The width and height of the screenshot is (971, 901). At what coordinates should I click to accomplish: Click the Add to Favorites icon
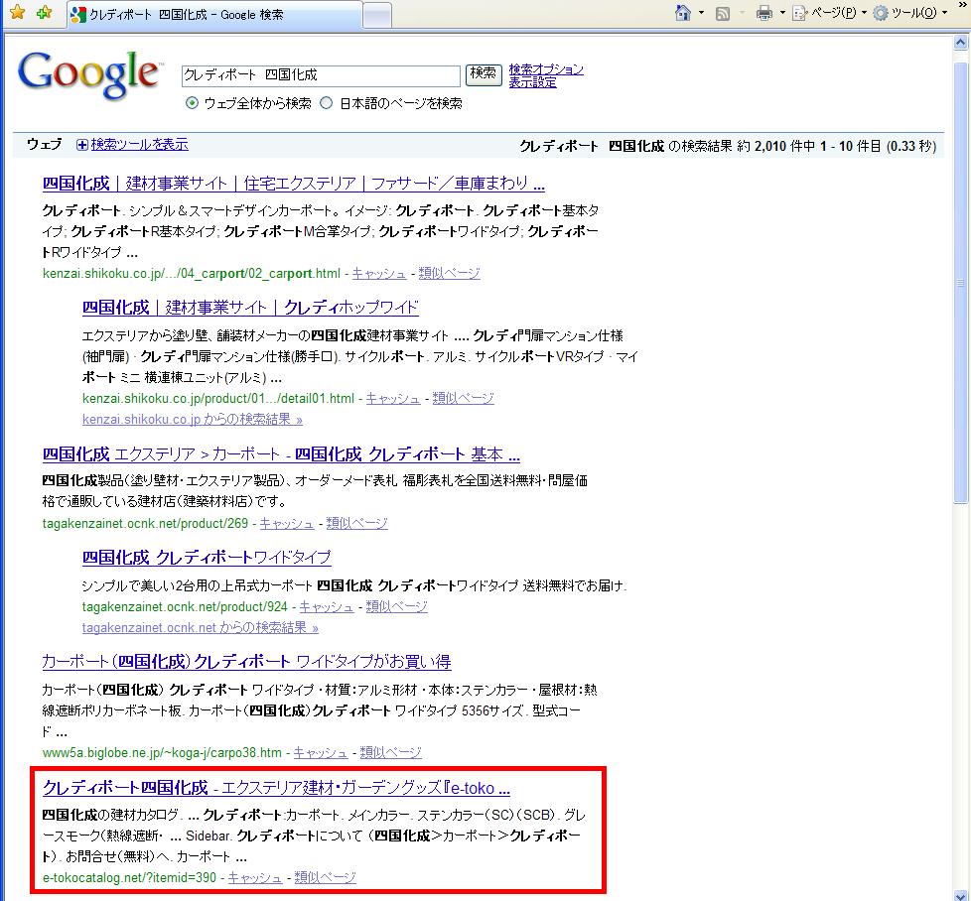44,14
